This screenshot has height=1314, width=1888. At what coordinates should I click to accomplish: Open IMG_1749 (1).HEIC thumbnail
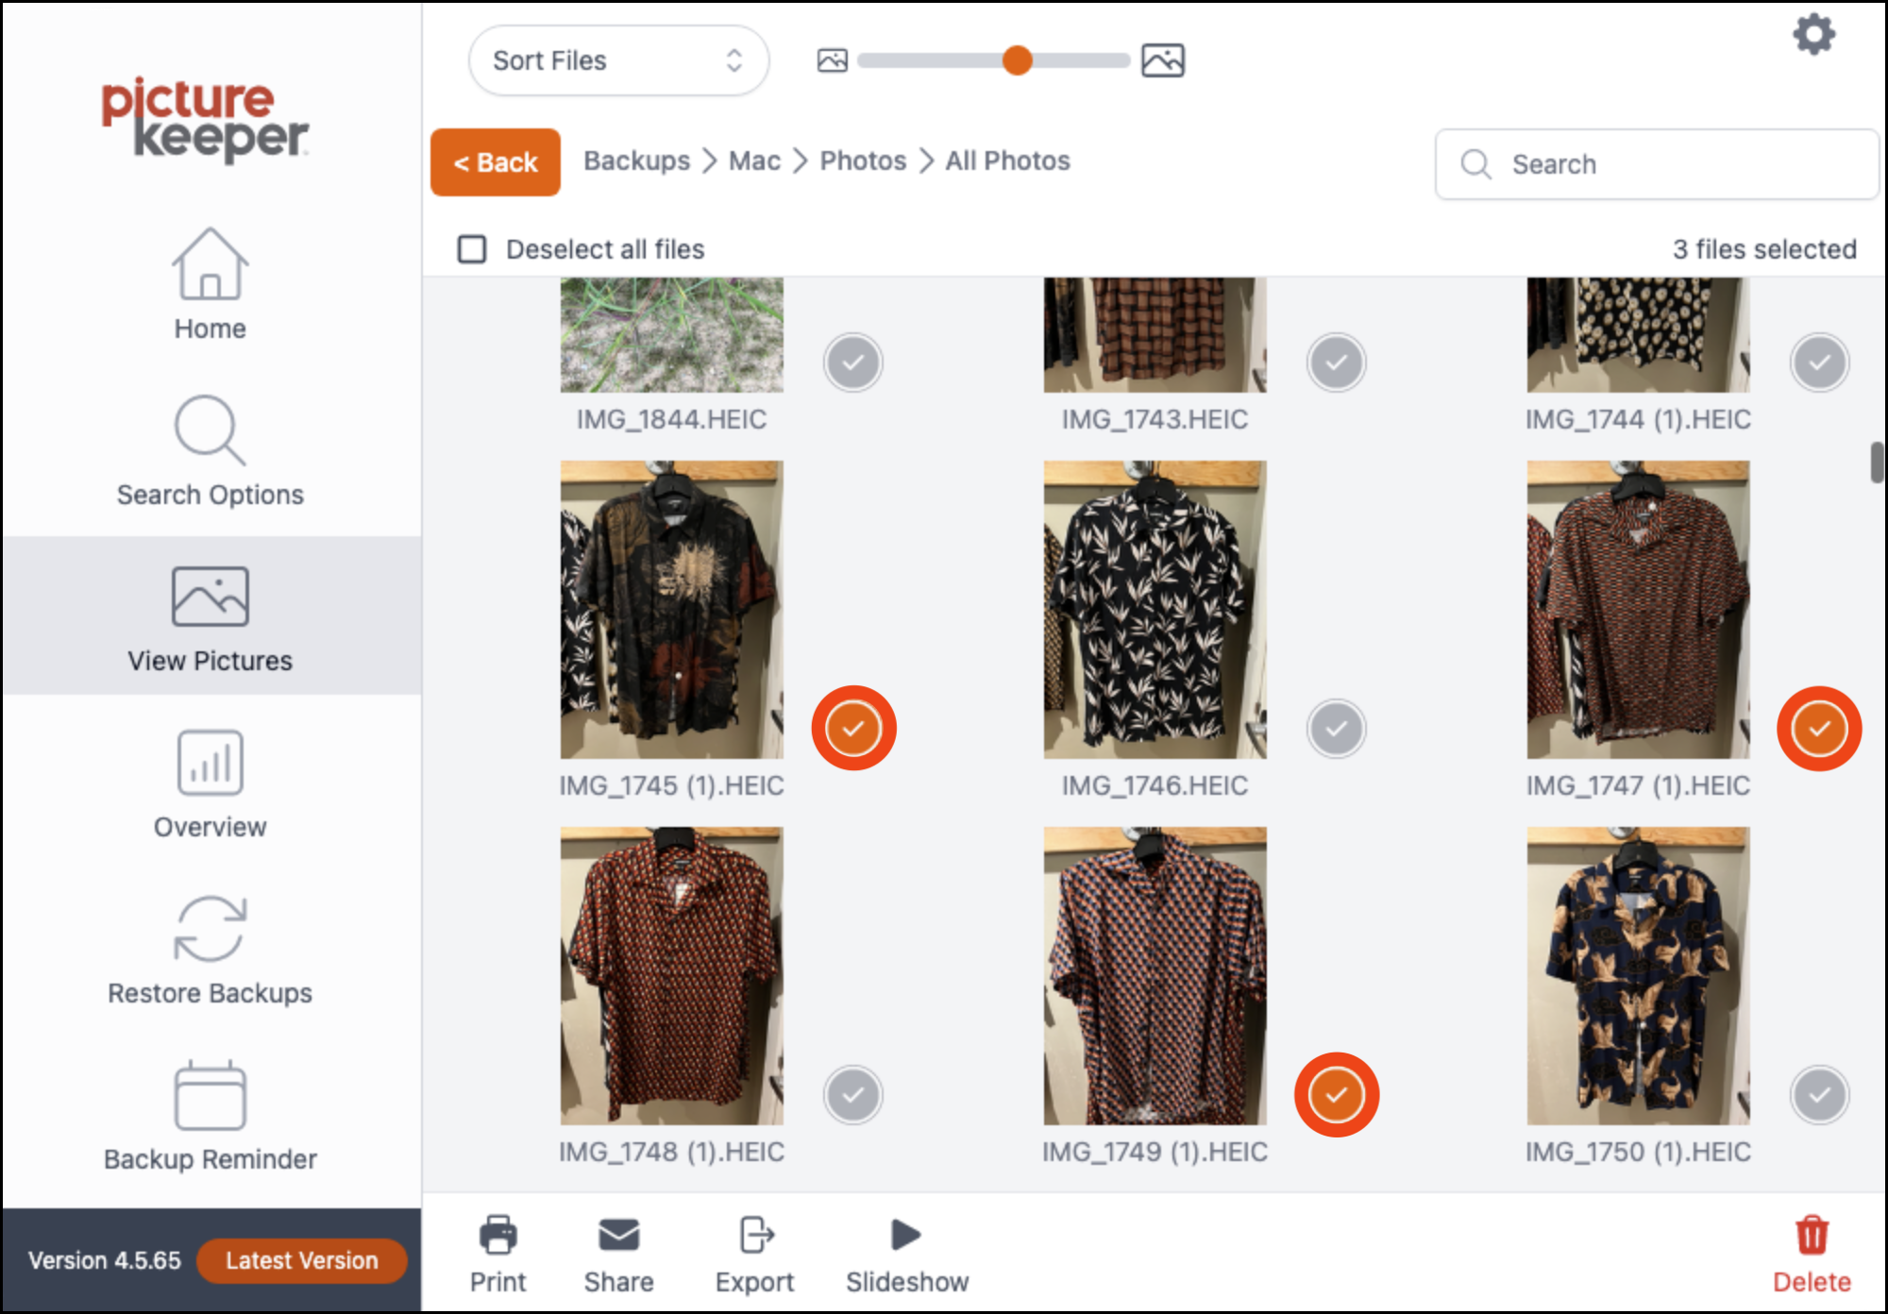pos(1155,976)
